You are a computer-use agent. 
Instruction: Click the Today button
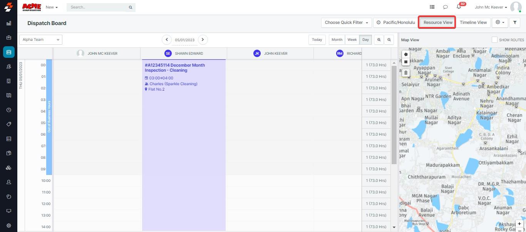(317, 40)
